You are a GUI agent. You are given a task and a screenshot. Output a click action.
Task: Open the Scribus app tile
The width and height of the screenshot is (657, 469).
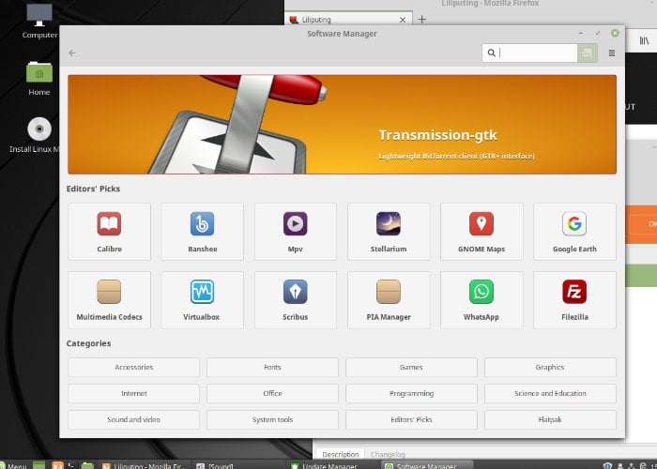[295, 300]
